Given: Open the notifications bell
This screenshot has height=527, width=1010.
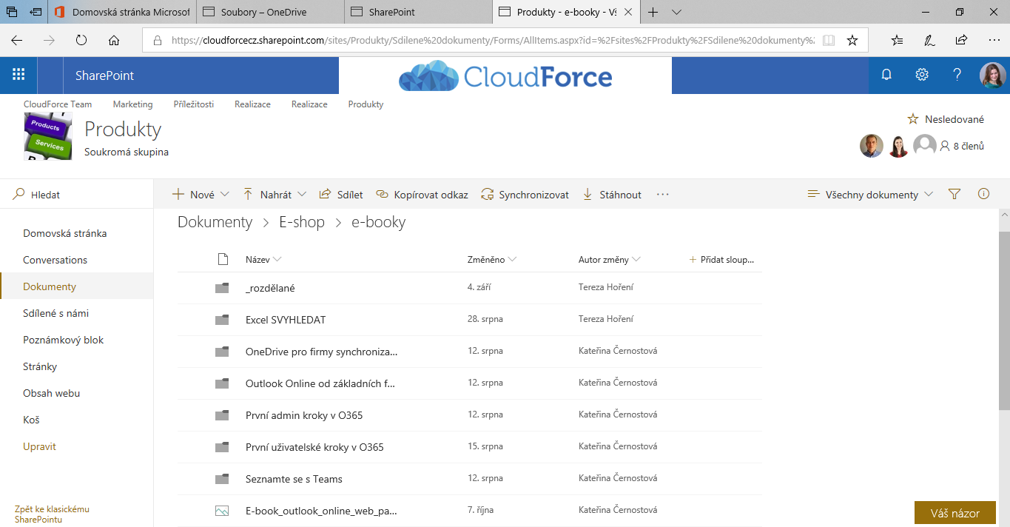Looking at the screenshot, I should coord(886,75).
